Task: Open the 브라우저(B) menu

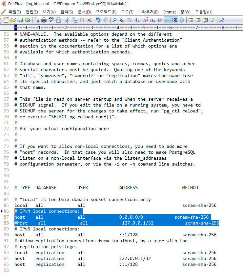Action: click(148, 12)
